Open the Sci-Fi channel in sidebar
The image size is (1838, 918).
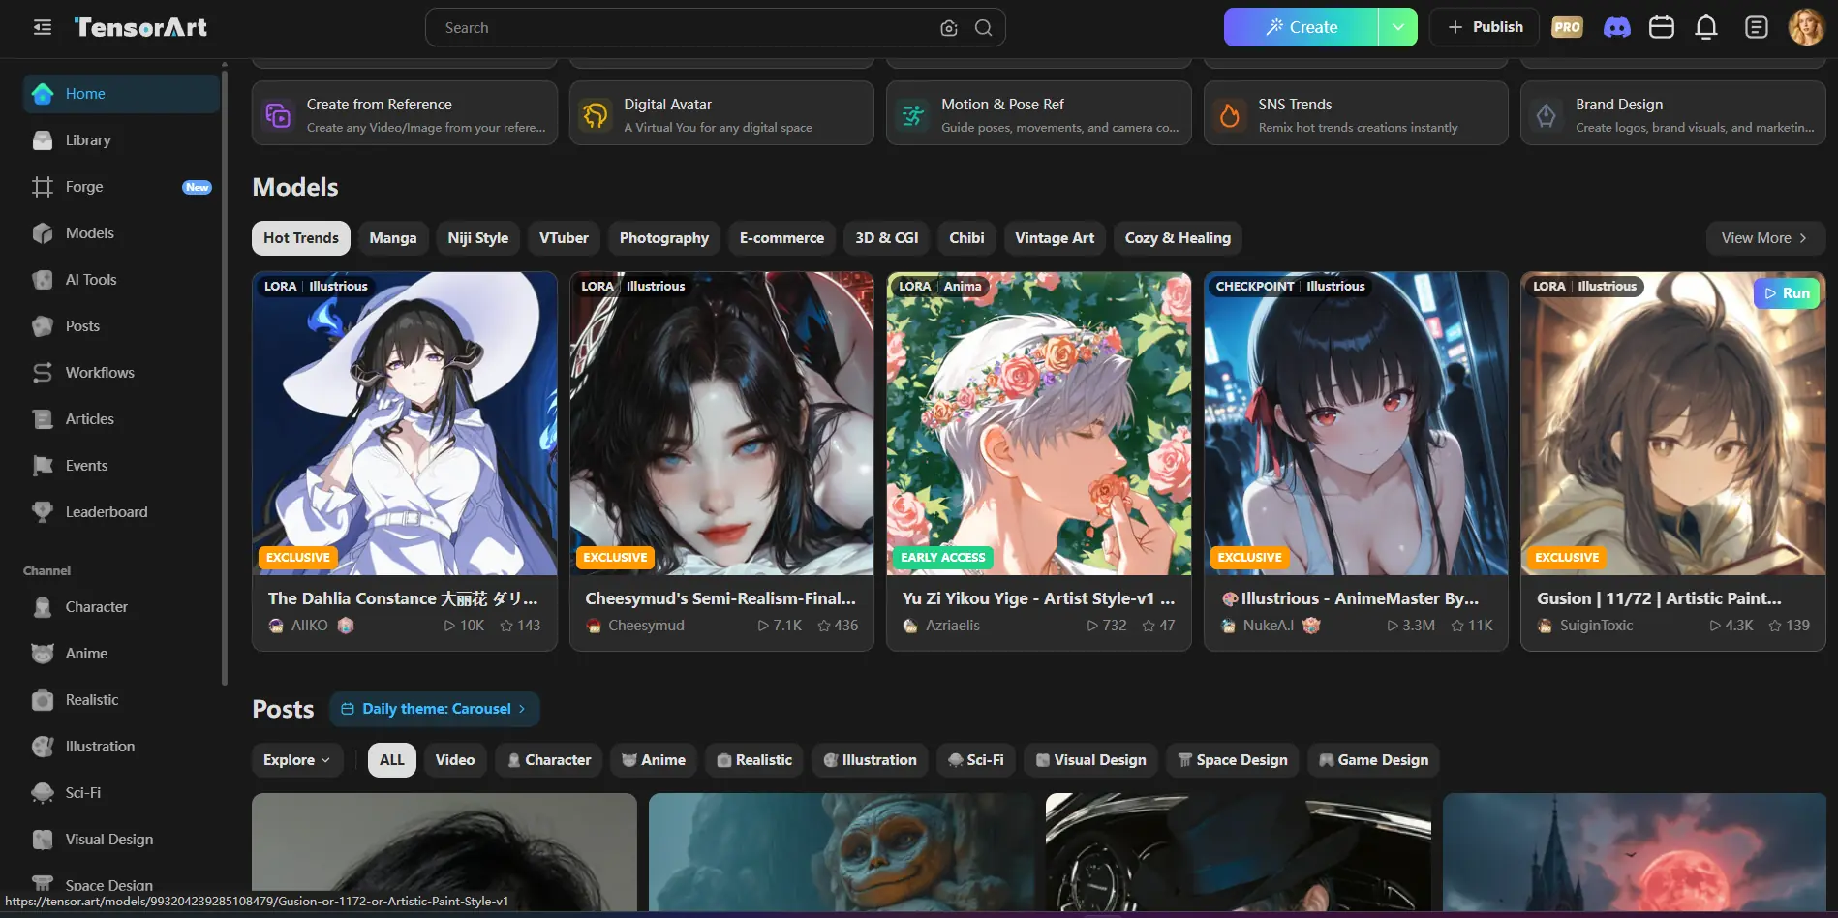pos(121,793)
